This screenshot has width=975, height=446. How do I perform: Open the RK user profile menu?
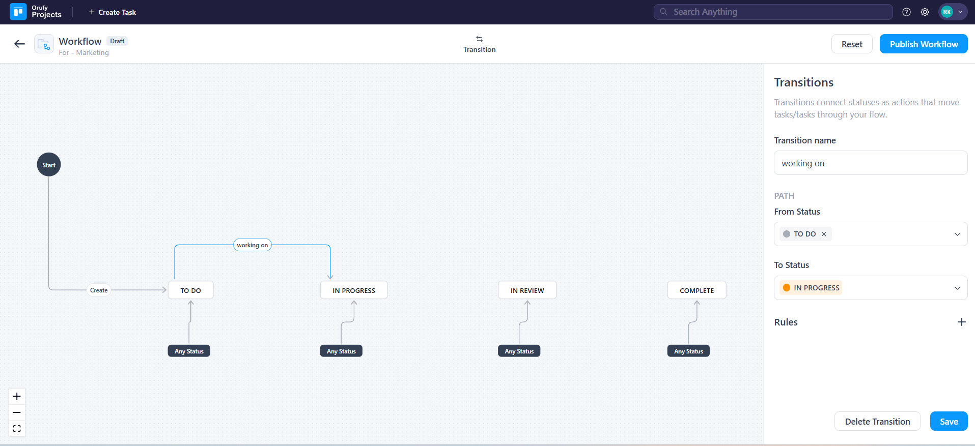coord(952,12)
